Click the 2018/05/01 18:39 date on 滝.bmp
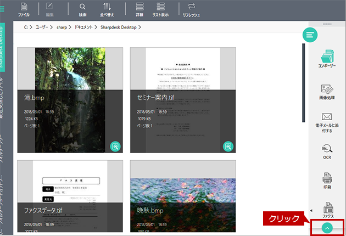The height and width of the screenshot is (236, 346). coord(39,112)
